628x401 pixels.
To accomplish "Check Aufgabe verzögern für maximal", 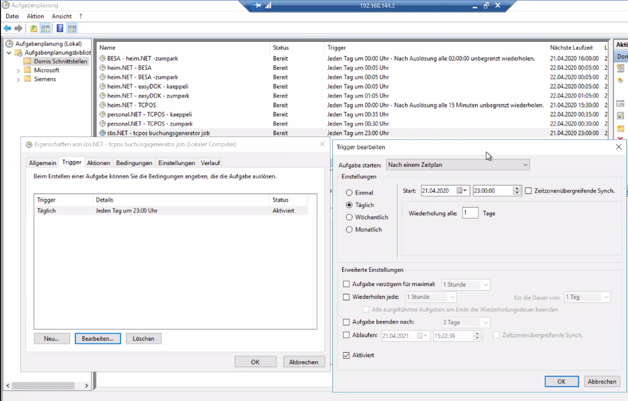I will (x=346, y=284).
